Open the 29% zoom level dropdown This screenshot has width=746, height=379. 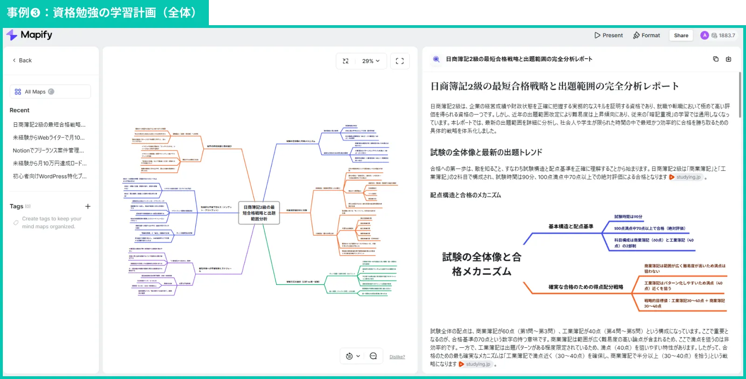371,61
